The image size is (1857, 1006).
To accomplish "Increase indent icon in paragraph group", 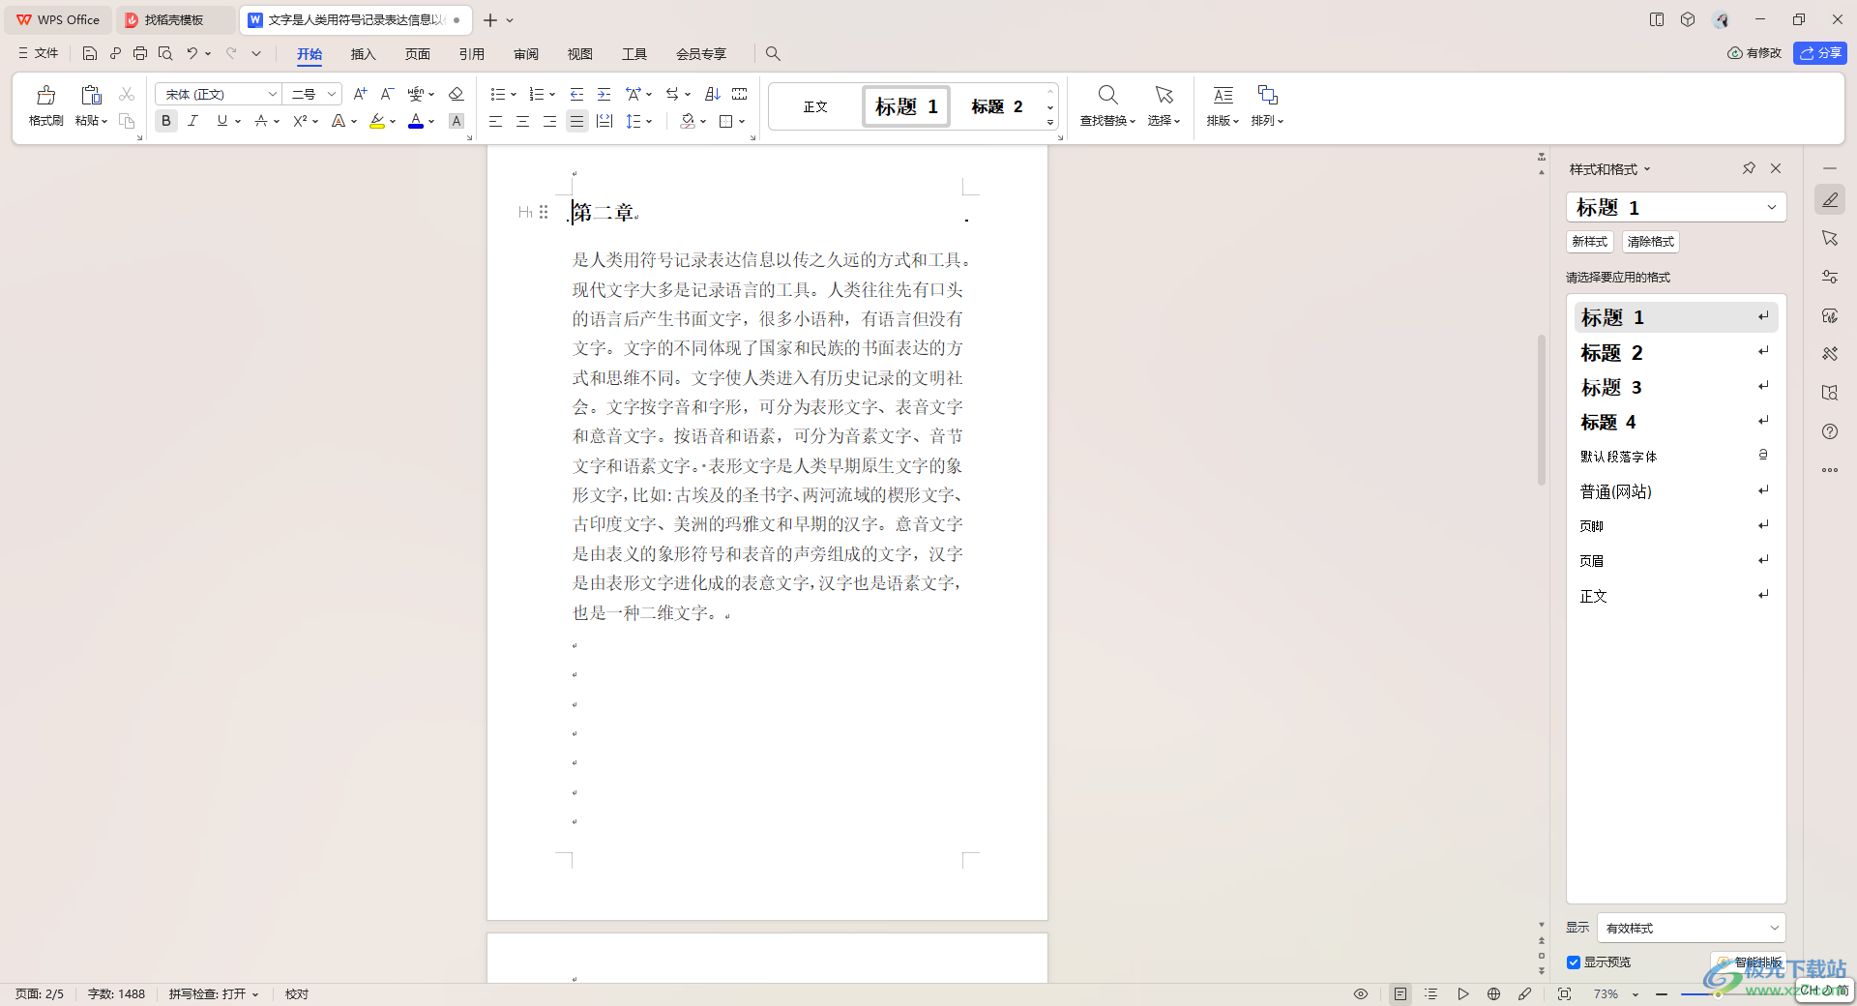I will pyautogui.click(x=604, y=94).
